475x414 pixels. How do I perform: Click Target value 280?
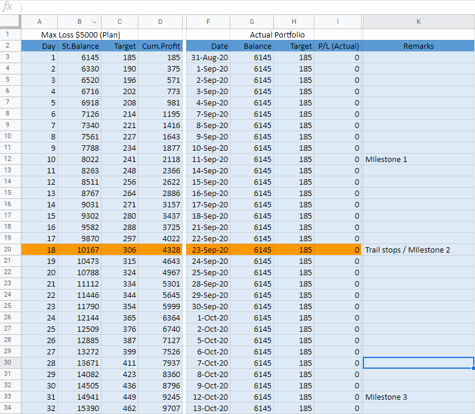(x=120, y=216)
